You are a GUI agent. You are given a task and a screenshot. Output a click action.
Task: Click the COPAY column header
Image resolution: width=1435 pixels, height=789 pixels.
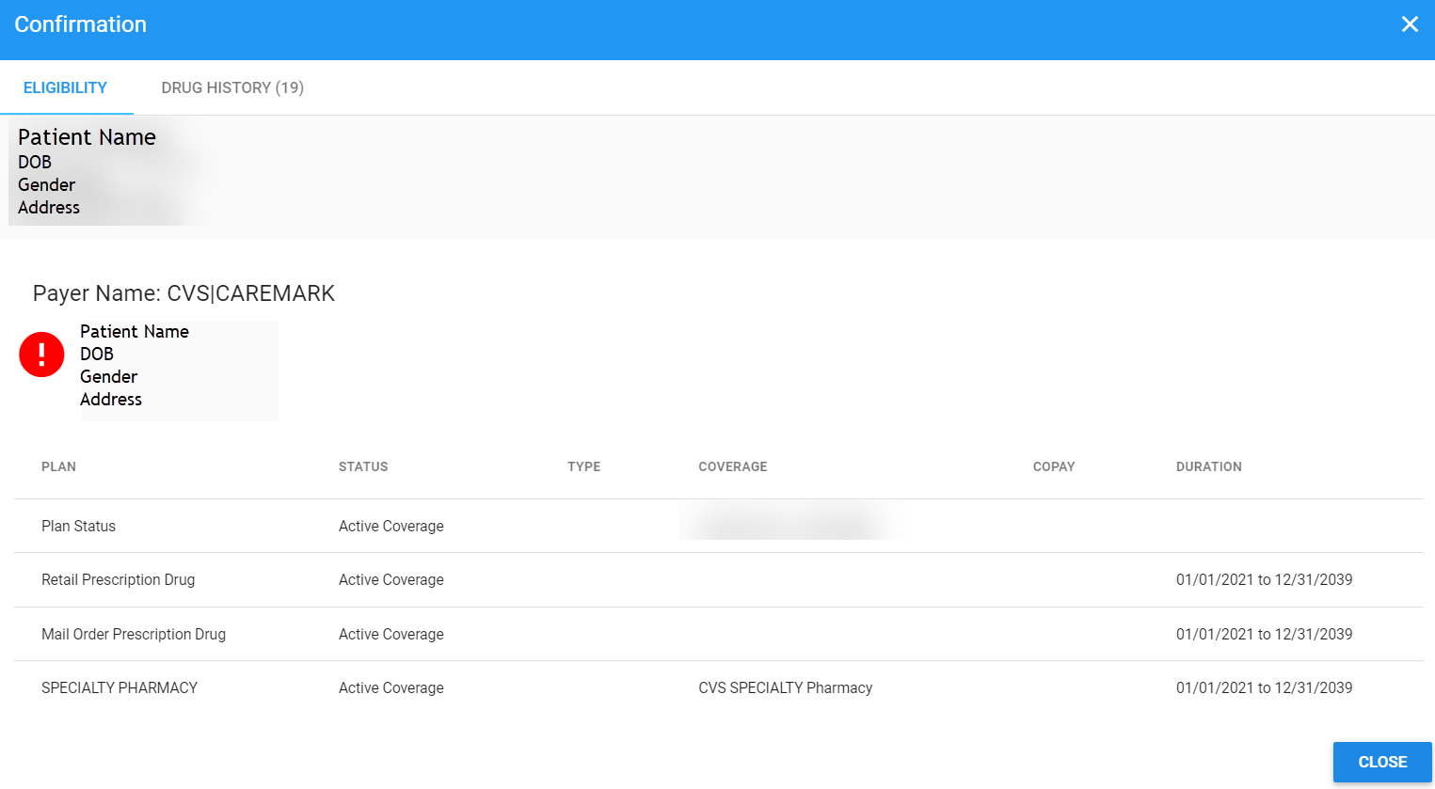(x=1054, y=466)
